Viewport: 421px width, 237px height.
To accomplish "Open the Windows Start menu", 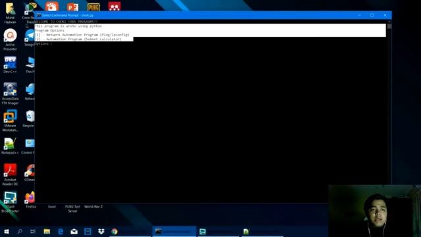I will tap(7, 231).
